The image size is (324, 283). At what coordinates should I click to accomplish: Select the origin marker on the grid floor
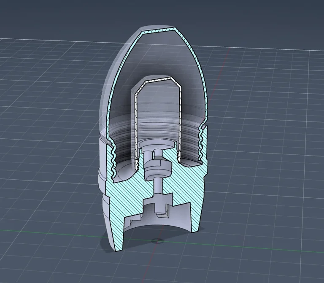(158, 241)
